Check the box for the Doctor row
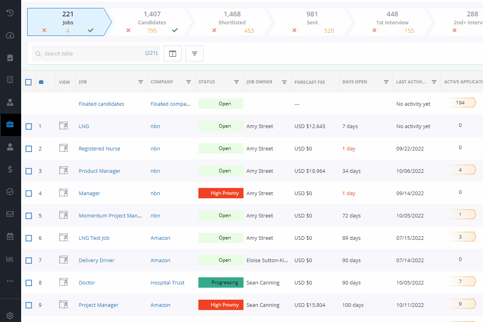The image size is (483, 322). [28, 283]
